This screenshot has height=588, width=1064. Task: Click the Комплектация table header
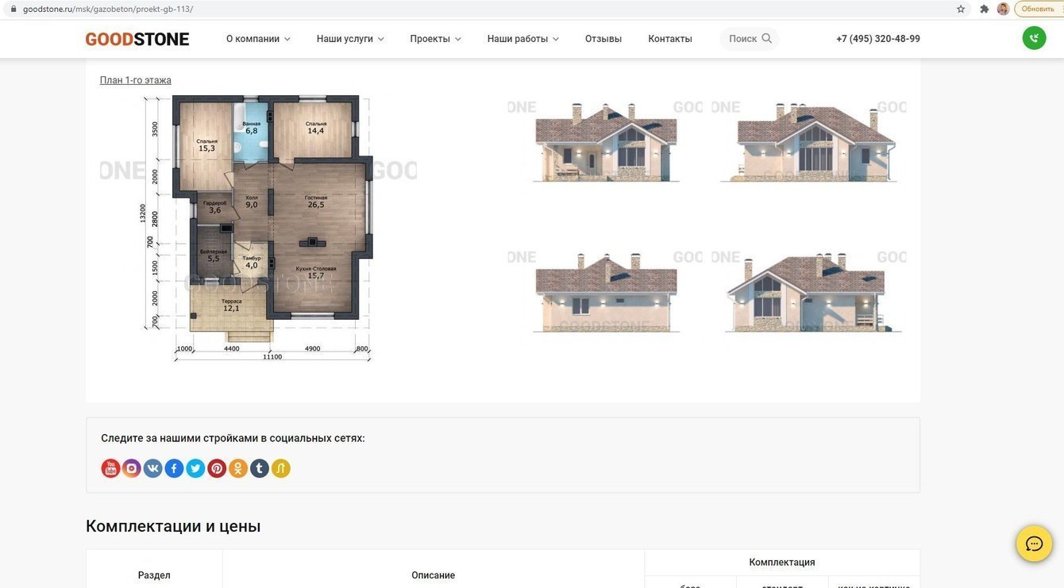782,563
